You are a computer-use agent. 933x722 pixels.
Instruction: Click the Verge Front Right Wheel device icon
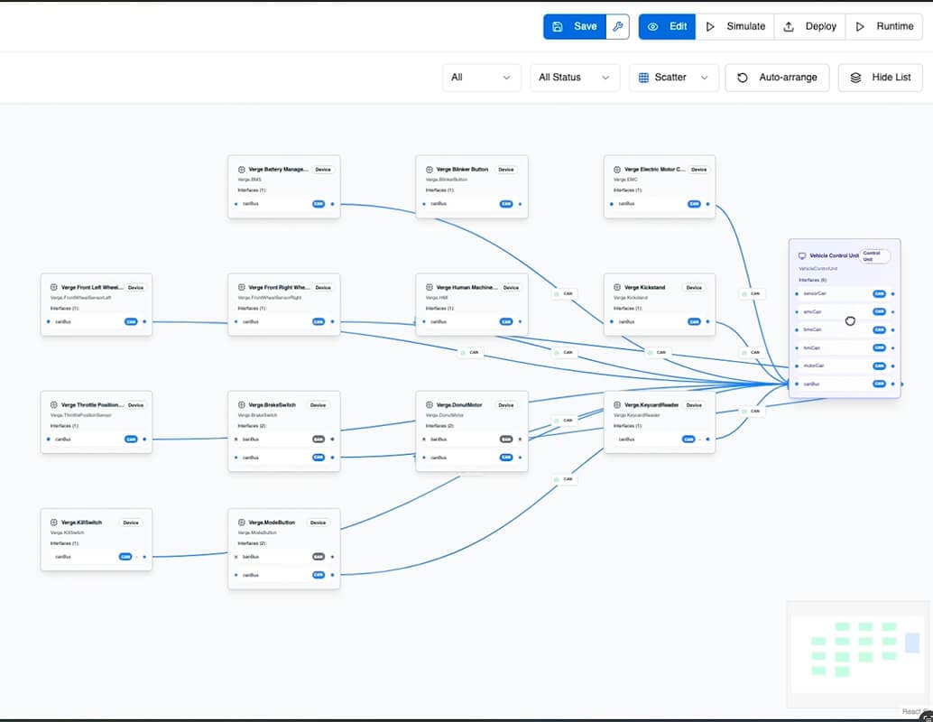click(x=242, y=288)
